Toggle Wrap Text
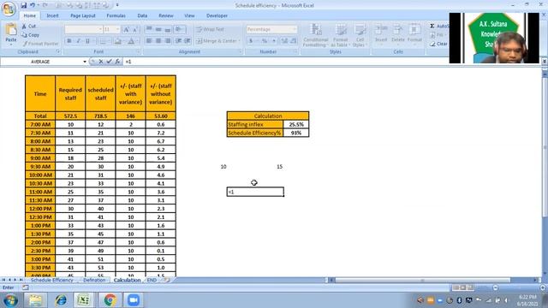The width and height of the screenshot is (548, 308). 210,29
